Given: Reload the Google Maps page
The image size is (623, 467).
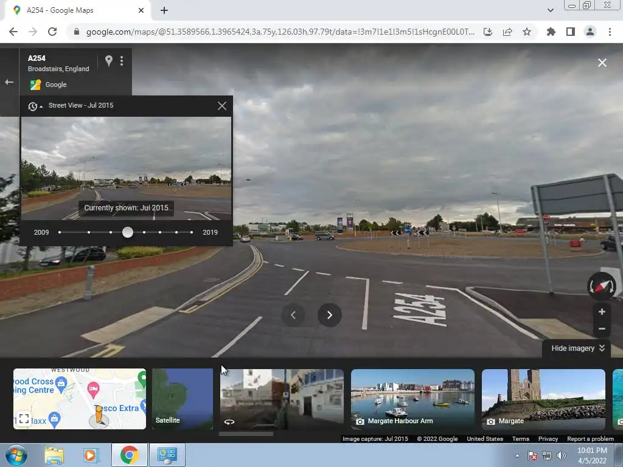Looking at the screenshot, I should [52, 32].
